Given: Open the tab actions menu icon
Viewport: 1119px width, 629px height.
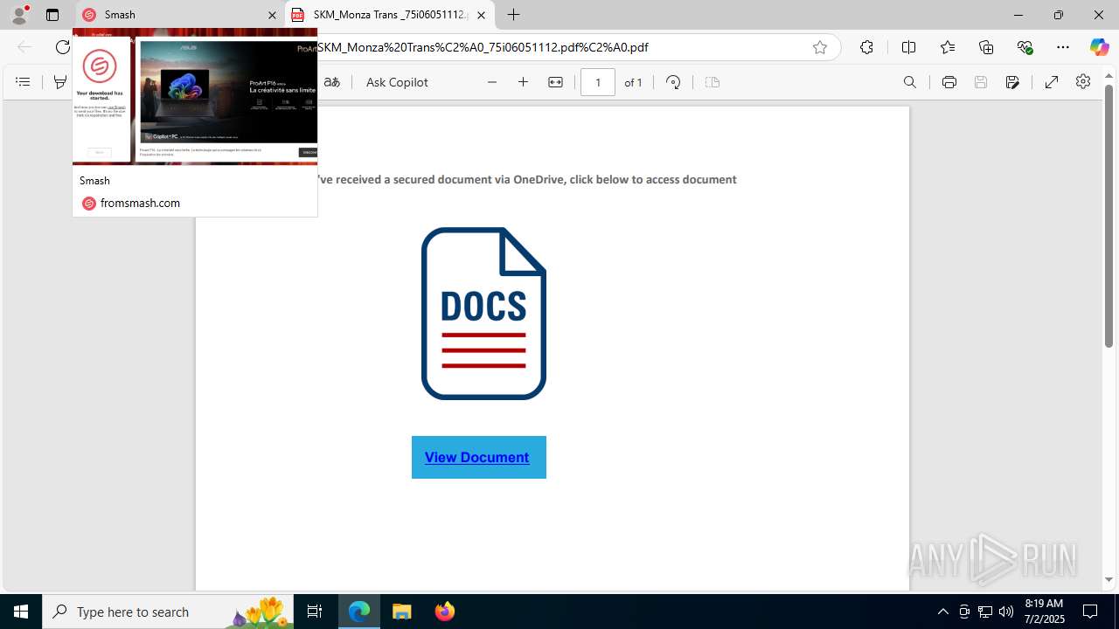Looking at the screenshot, I should pyautogui.click(x=52, y=15).
